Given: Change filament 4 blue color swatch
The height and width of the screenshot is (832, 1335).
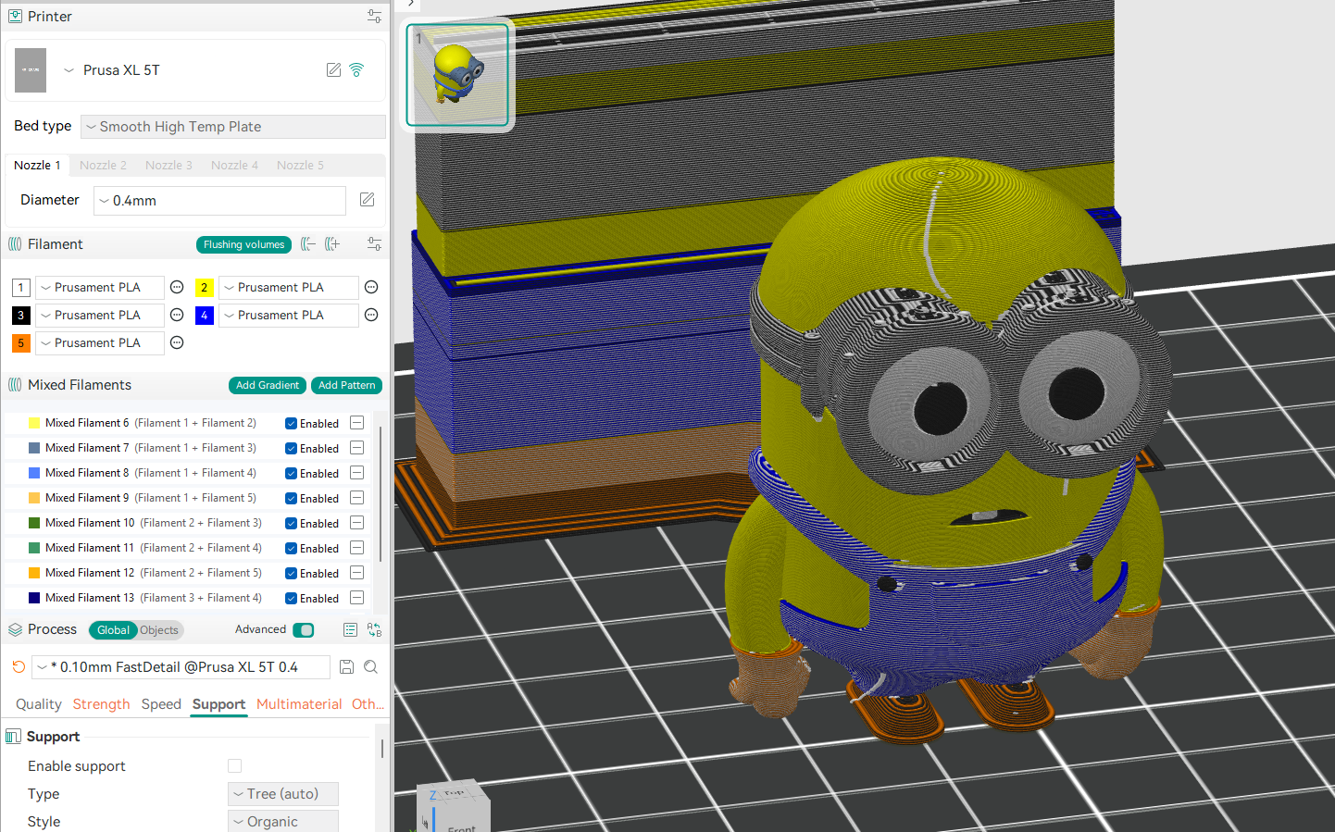Looking at the screenshot, I should click(x=205, y=316).
